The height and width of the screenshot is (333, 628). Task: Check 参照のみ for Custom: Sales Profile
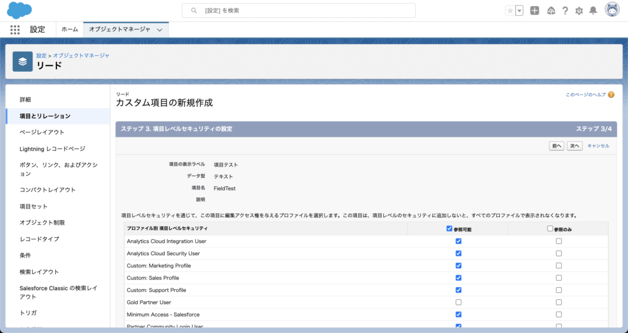click(558, 278)
